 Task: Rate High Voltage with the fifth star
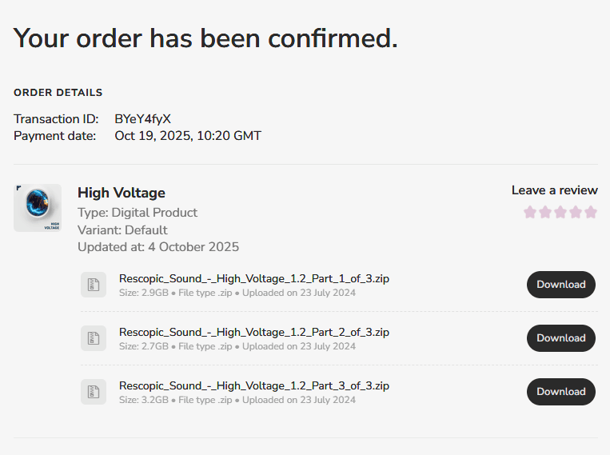[x=591, y=212]
